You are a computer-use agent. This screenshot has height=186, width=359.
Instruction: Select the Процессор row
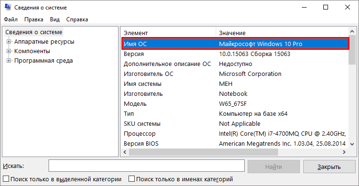235,133
